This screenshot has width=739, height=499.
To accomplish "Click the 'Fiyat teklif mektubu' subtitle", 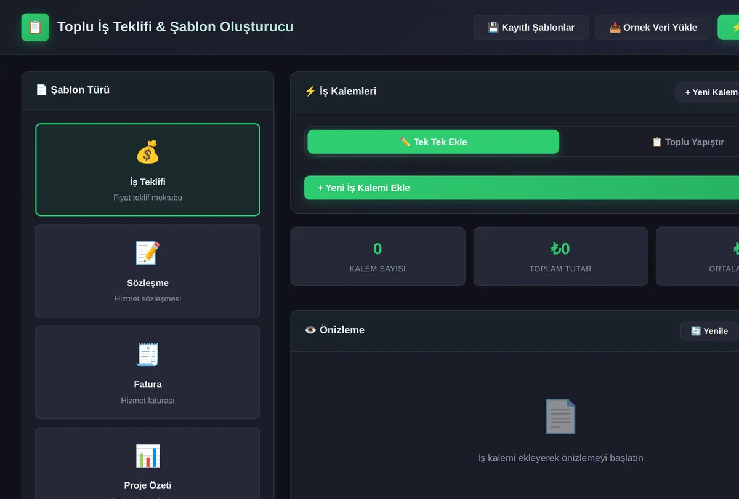I will pos(148,198).
